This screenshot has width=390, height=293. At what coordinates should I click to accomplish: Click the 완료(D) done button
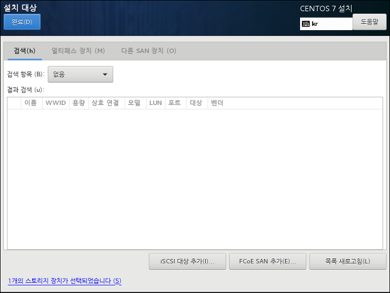(22, 22)
